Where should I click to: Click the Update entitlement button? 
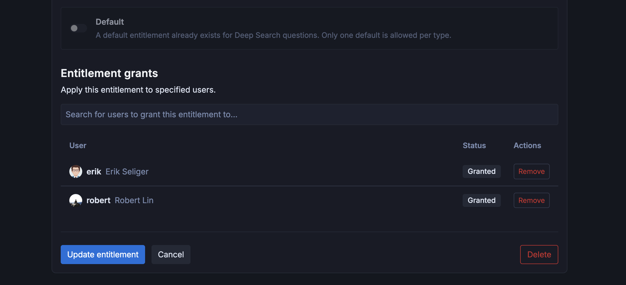pos(103,254)
